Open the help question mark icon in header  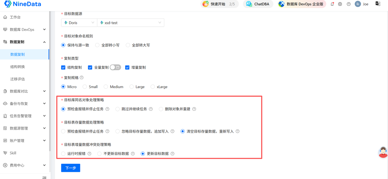[349, 4]
